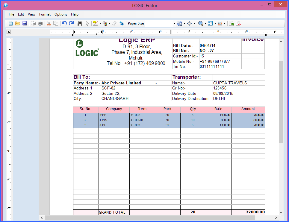The height and width of the screenshot is (222, 289).
Task: Select the eraser tool
Action: (114, 23)
